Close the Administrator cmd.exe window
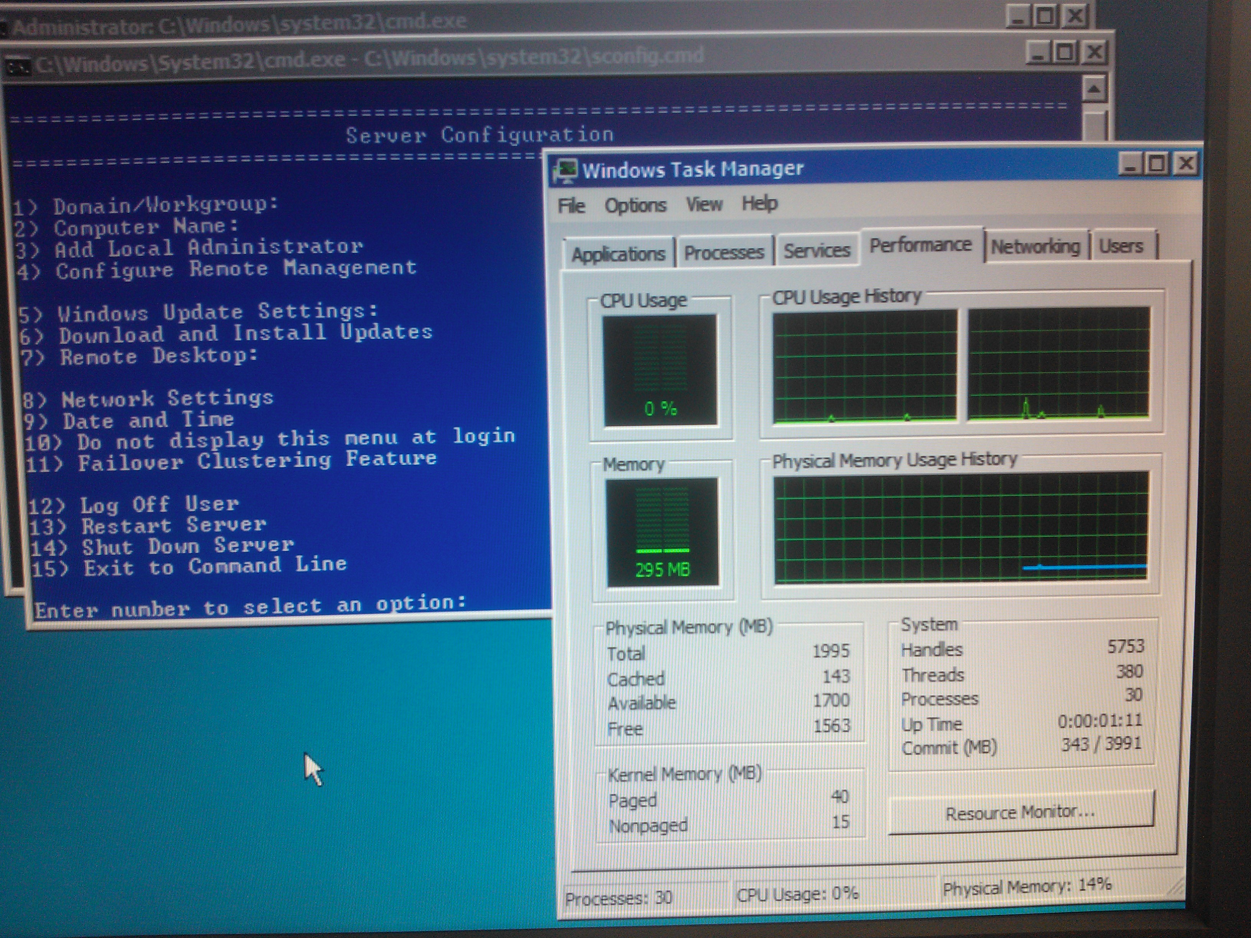This screenshot has height=938, width=1251. 1075,16
